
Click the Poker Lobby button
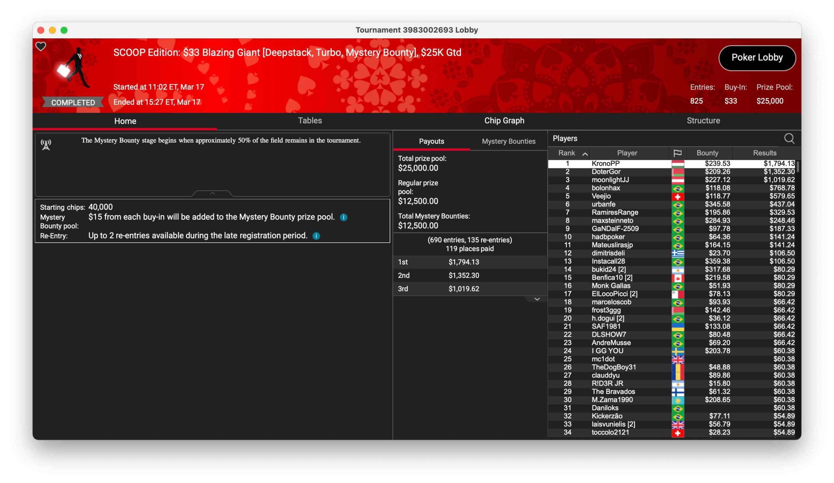point(757,58)
